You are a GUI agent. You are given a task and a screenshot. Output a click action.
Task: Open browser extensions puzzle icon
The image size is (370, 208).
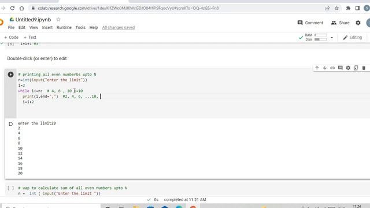[x=348, y=8]
